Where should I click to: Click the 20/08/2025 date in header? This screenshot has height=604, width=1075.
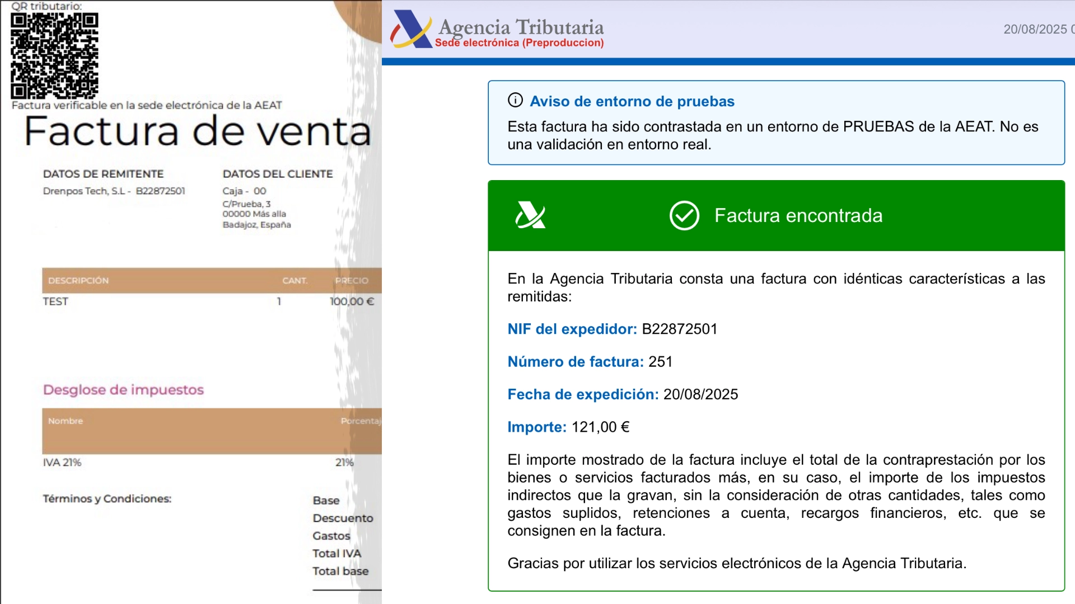point(1035,29)
